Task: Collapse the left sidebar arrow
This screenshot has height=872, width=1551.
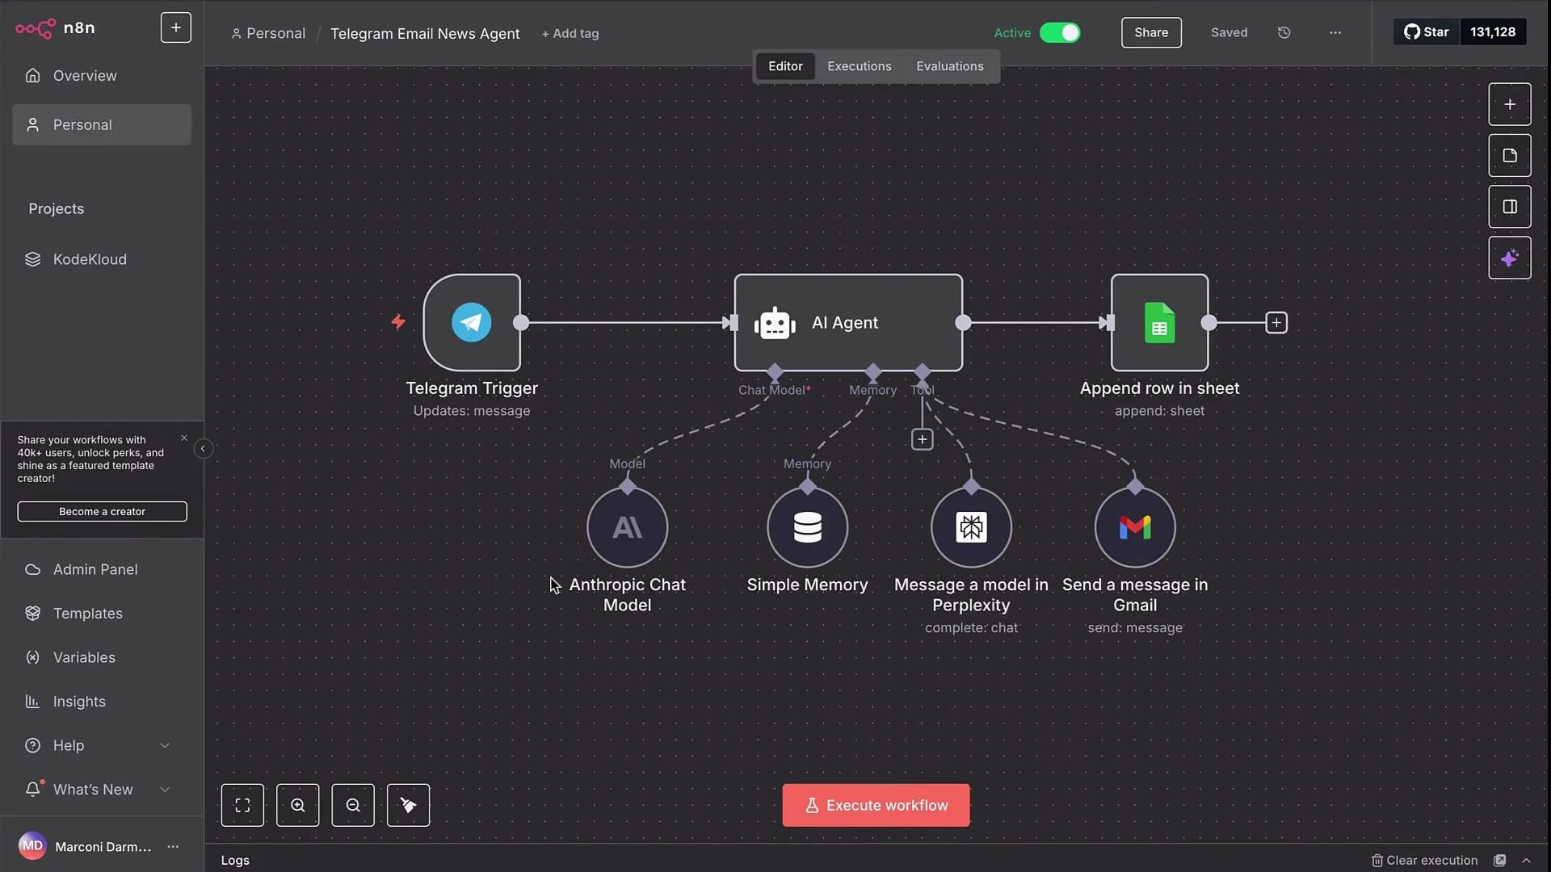Action: pyautogui.click(x=203, y=448)
